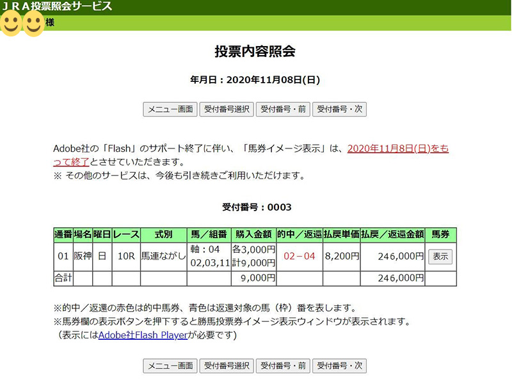Select 受付番号選択 button below the notes

click(227, 366)
